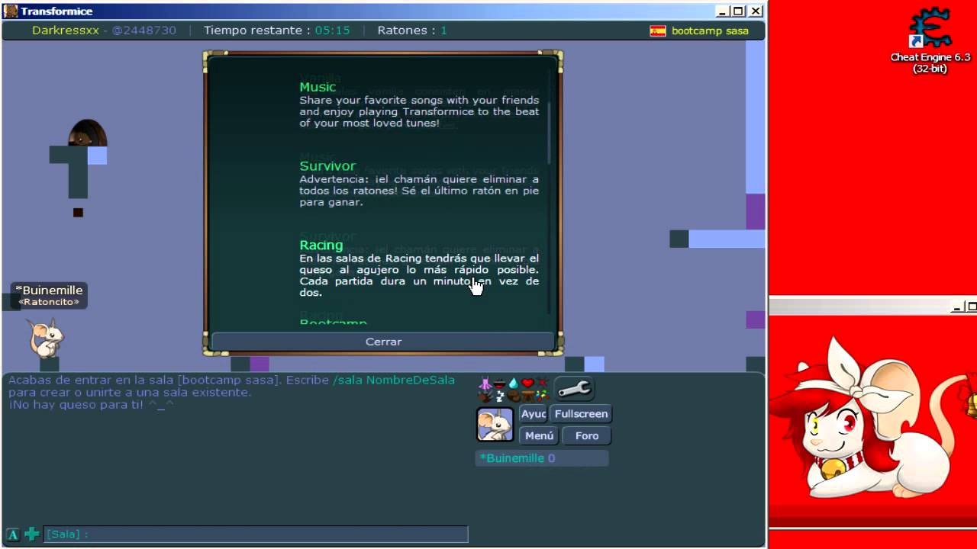Viewport: 977px width, 549px height.
Task: Click the Transformice window title icon
Action: [11, 11]
